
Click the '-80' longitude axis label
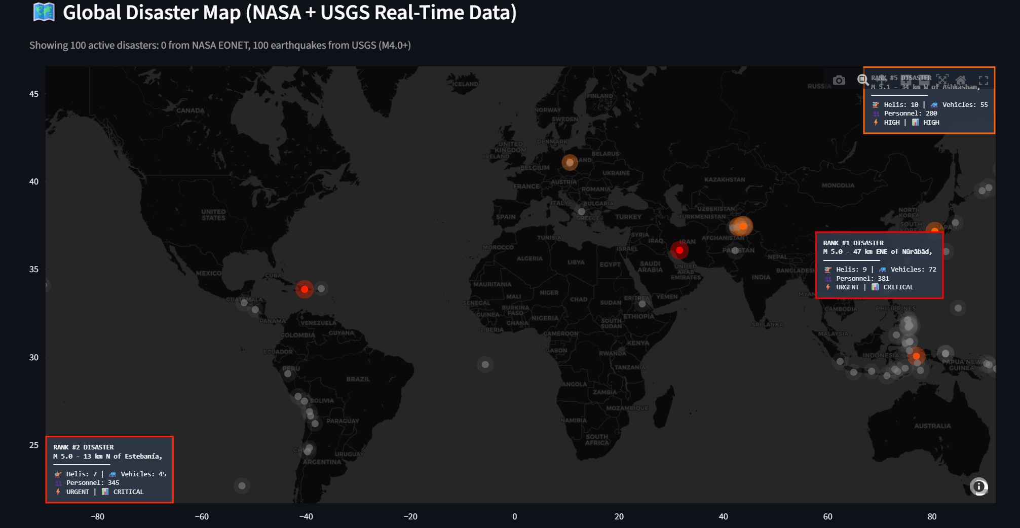pos(98,517)
